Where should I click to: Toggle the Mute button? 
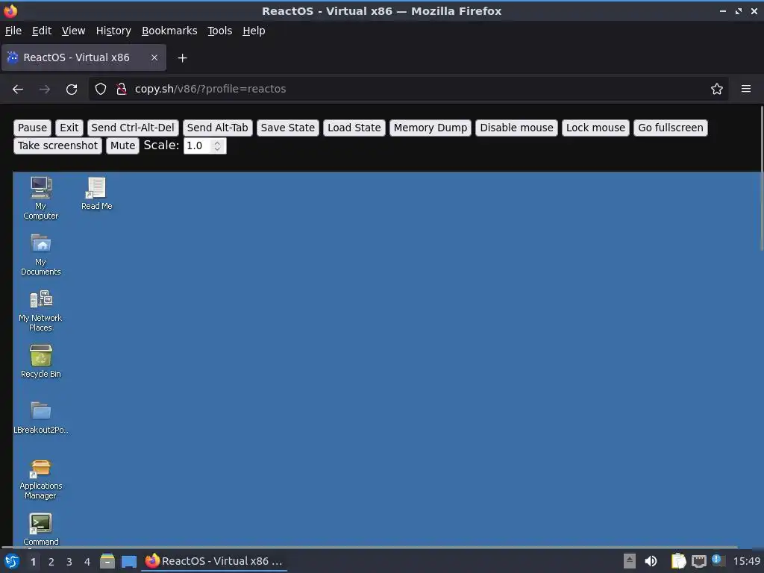coord(123,145)
